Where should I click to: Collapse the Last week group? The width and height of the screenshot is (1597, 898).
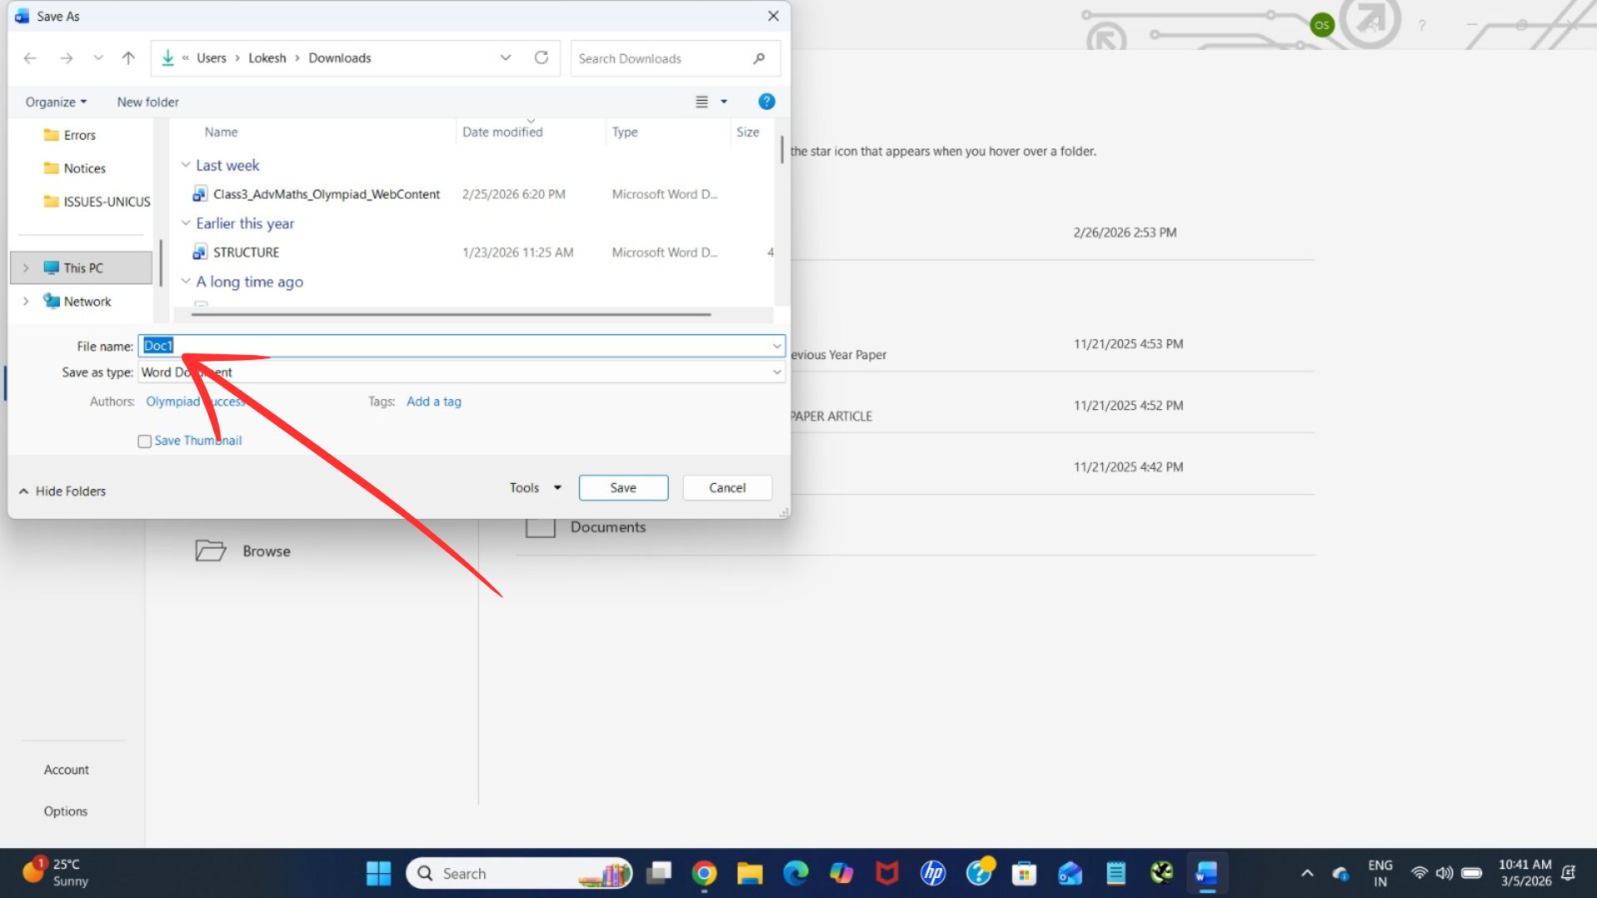coord(185,165)
